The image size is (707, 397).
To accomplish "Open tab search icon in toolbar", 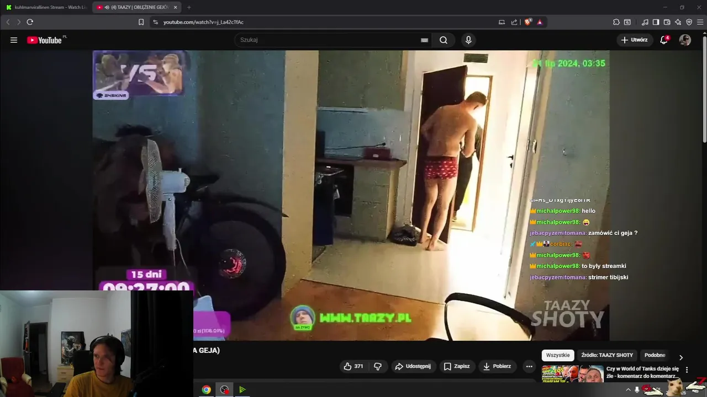I will (627, 22).
